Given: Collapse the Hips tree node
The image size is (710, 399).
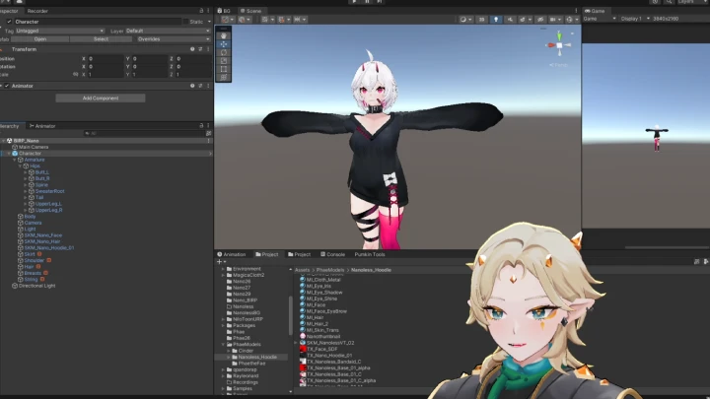Looking at the screenshot, I should pos(20,166).
